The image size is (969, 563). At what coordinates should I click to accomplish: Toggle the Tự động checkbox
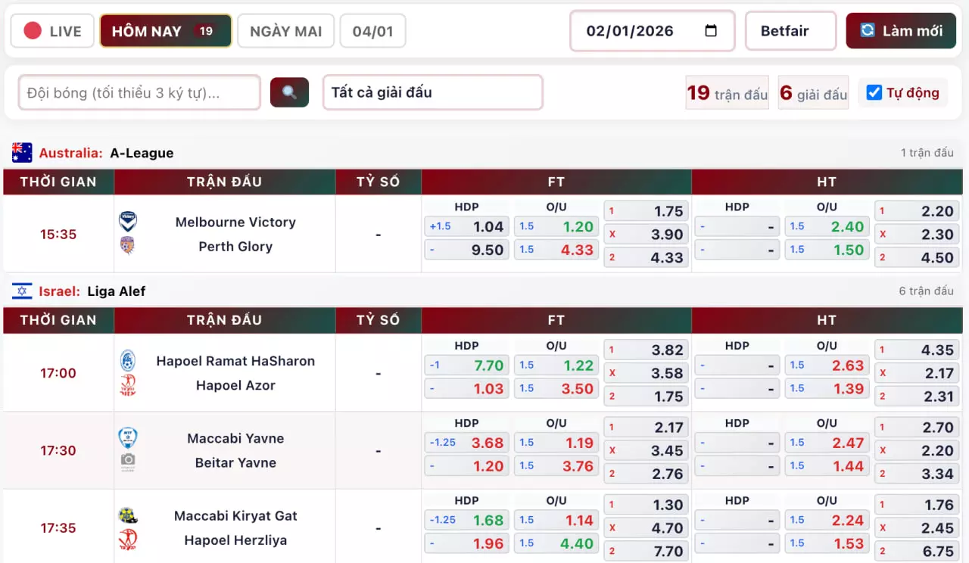click(x=874, y=92)
